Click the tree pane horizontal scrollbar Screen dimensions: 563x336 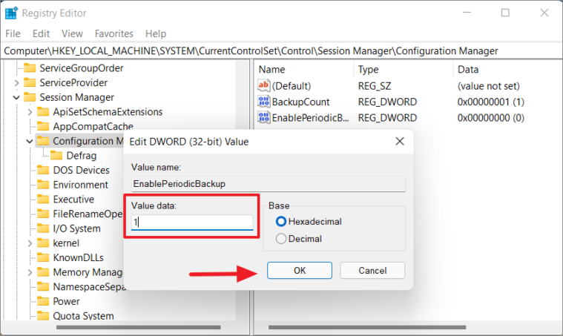click(x=138, y=327)
